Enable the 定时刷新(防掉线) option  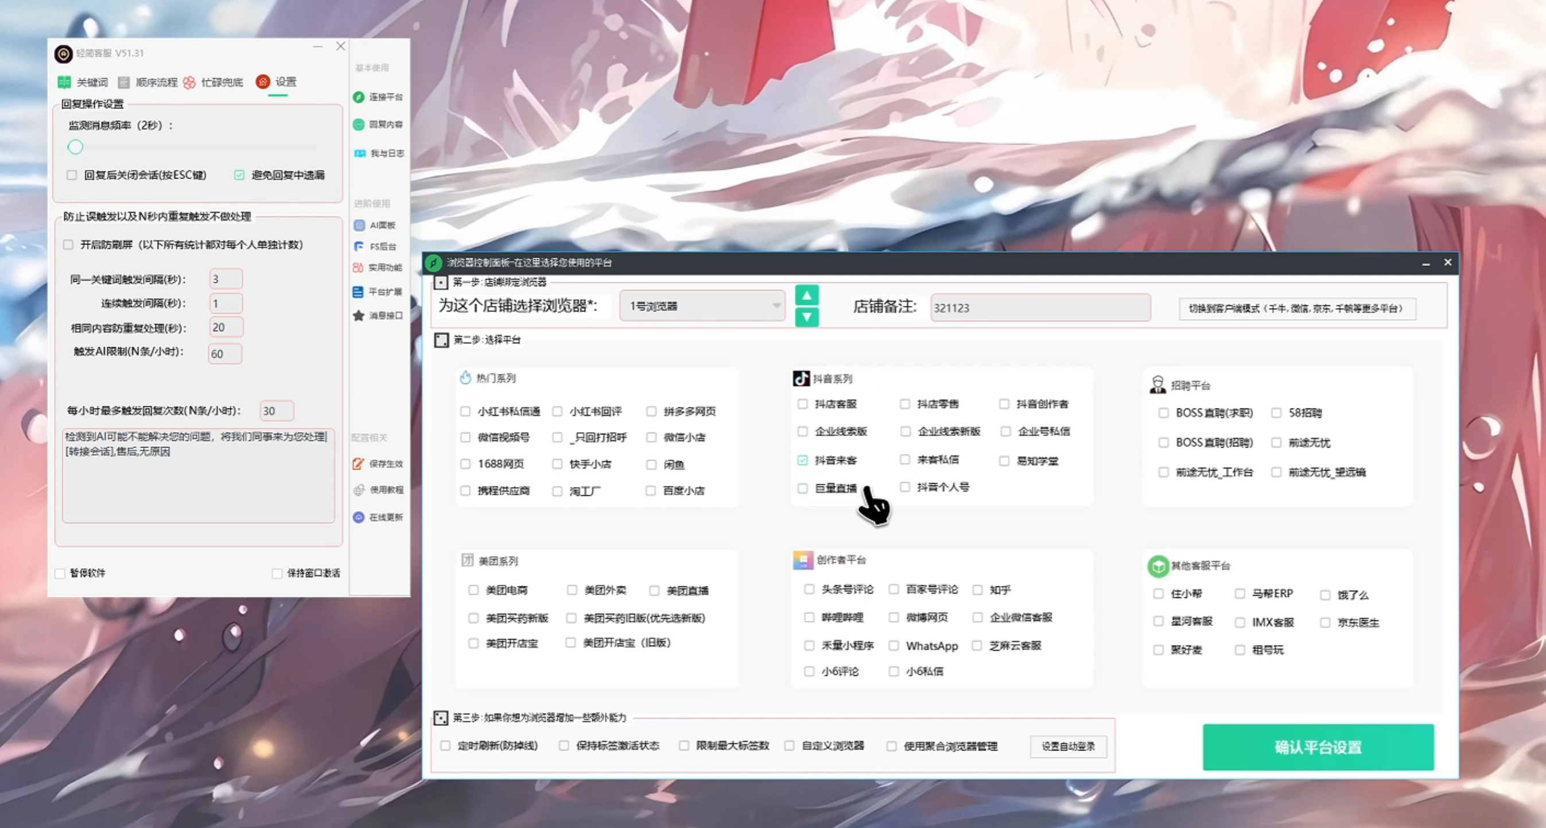445,746
